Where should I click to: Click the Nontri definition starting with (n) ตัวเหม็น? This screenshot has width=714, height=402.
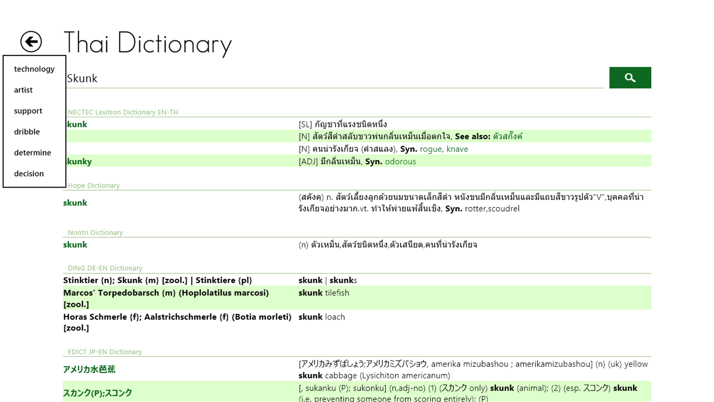[388, 245]
